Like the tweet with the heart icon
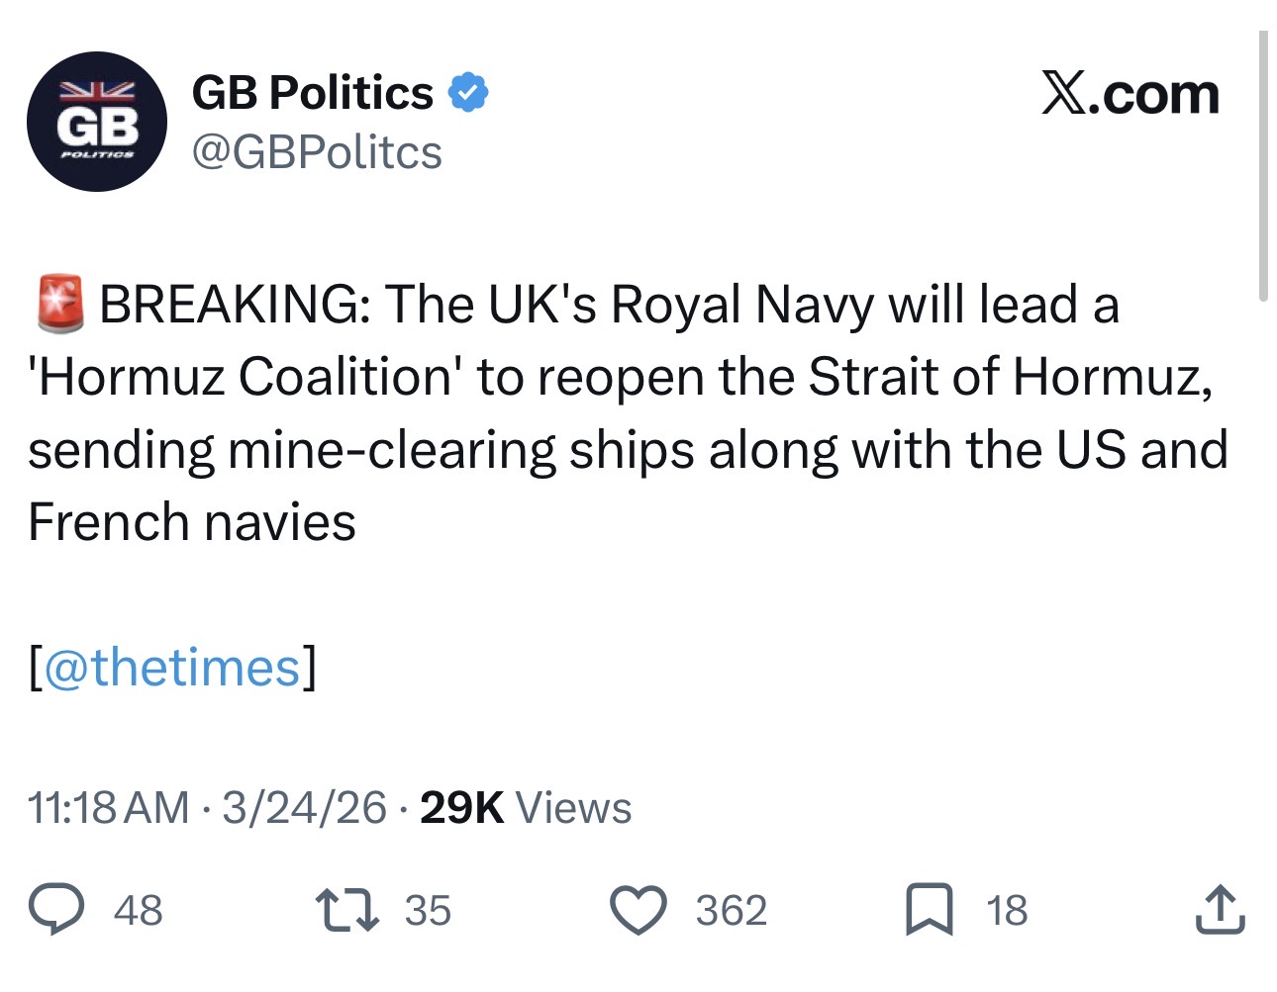The image size is (1277, 992). (x=638, y=910)
